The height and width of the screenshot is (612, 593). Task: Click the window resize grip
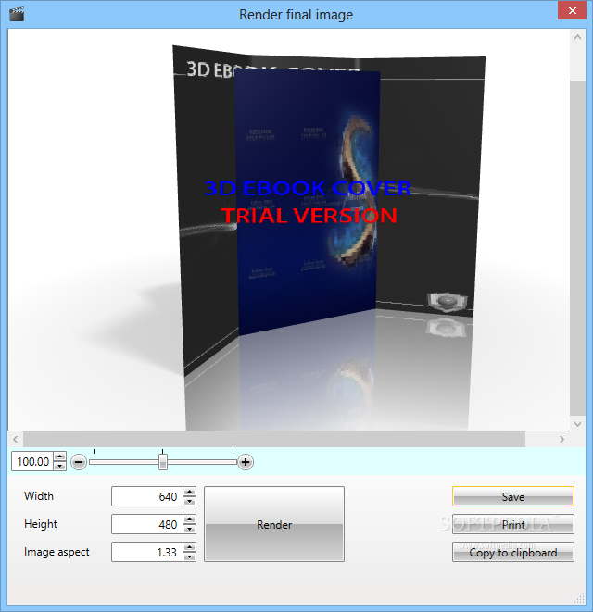[580, 597]
